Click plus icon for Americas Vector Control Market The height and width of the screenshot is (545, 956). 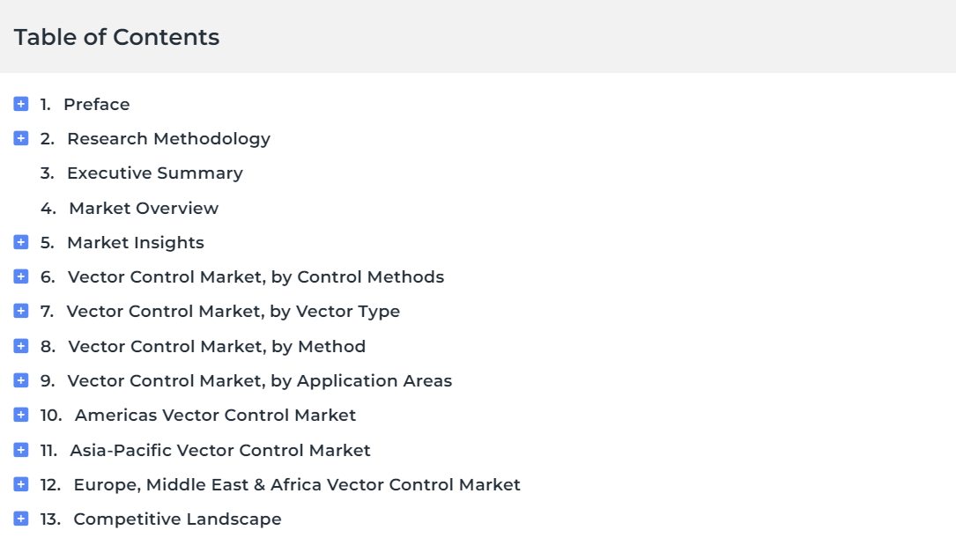tap(21, 415)
